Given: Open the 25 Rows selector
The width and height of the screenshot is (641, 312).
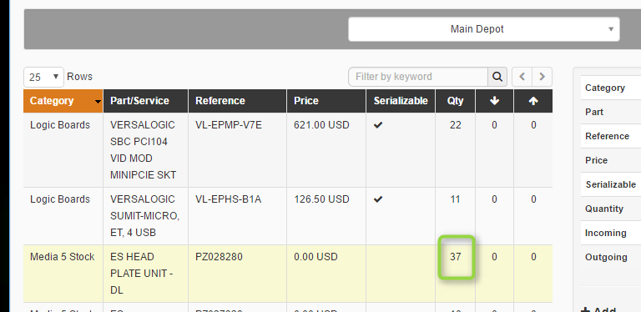Looking at the screenshot, I should click(x=43, y=77).
